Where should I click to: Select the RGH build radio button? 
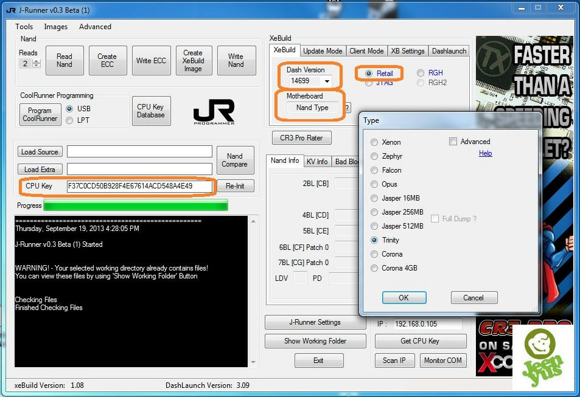(421, 73)
